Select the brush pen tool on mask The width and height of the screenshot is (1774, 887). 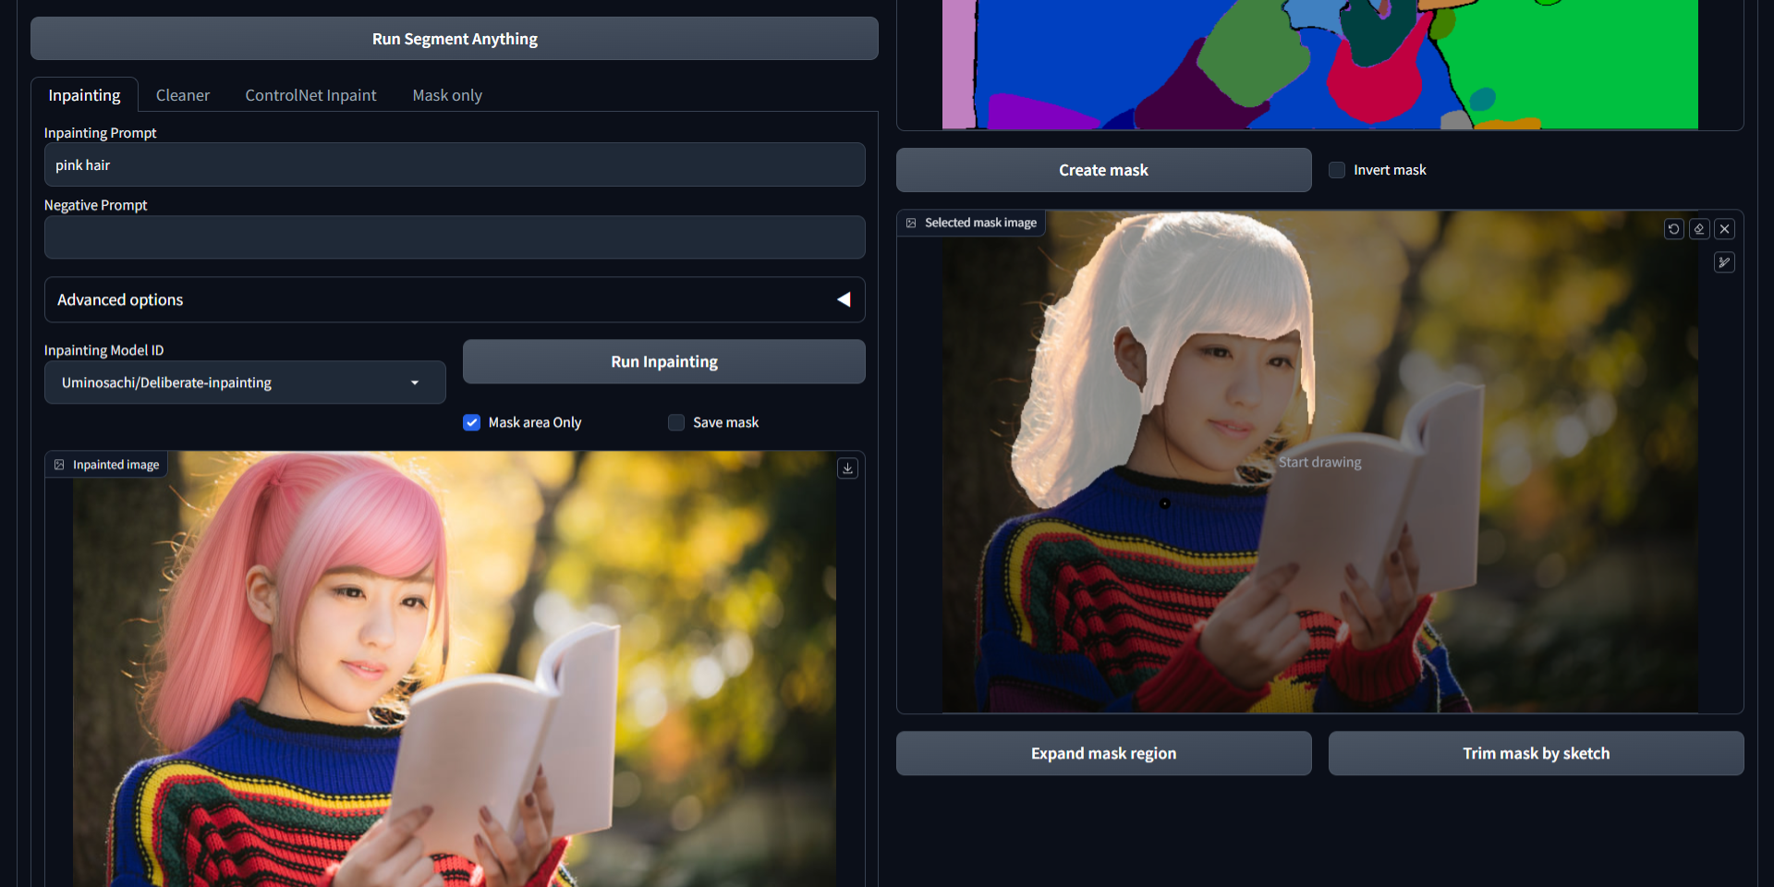tap(1724, 262)
